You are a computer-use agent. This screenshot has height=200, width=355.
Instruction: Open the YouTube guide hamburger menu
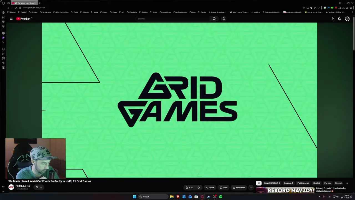click(x=11, y=19)
